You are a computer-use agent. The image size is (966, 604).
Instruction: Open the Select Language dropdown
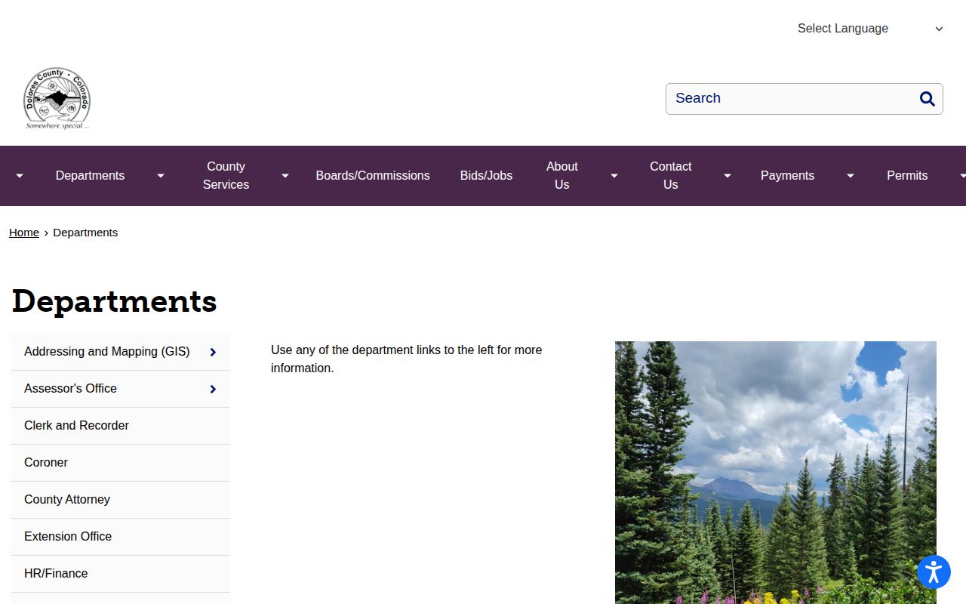pos(870,29)
